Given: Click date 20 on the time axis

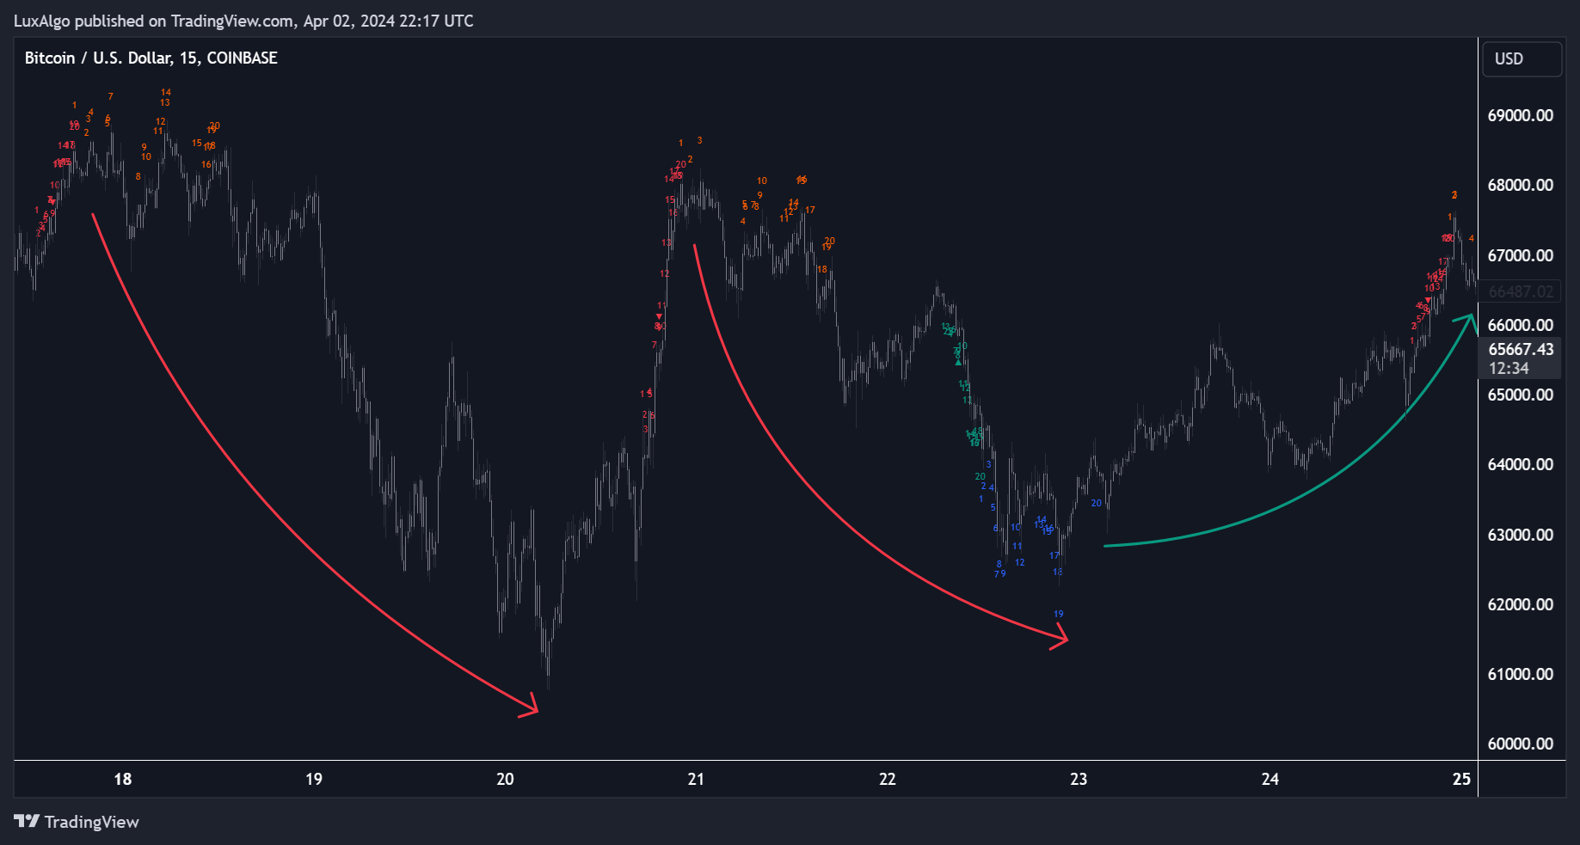Looking at the screenshot, I should [505, 779].
